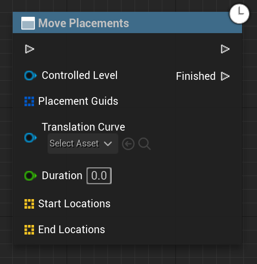Click the Translation Curve label
The image size is (257, 264).
point(83,127)
